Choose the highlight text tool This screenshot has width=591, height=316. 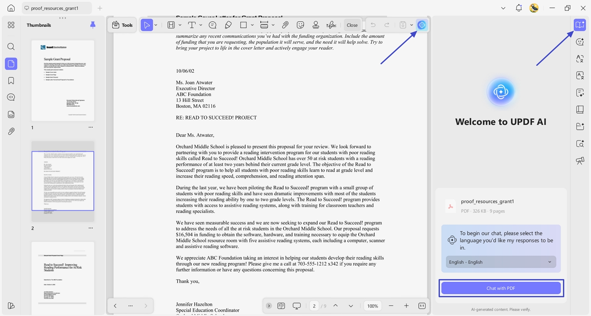171,25
